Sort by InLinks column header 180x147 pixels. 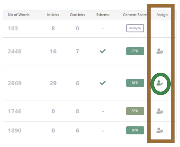pos(53,15)
